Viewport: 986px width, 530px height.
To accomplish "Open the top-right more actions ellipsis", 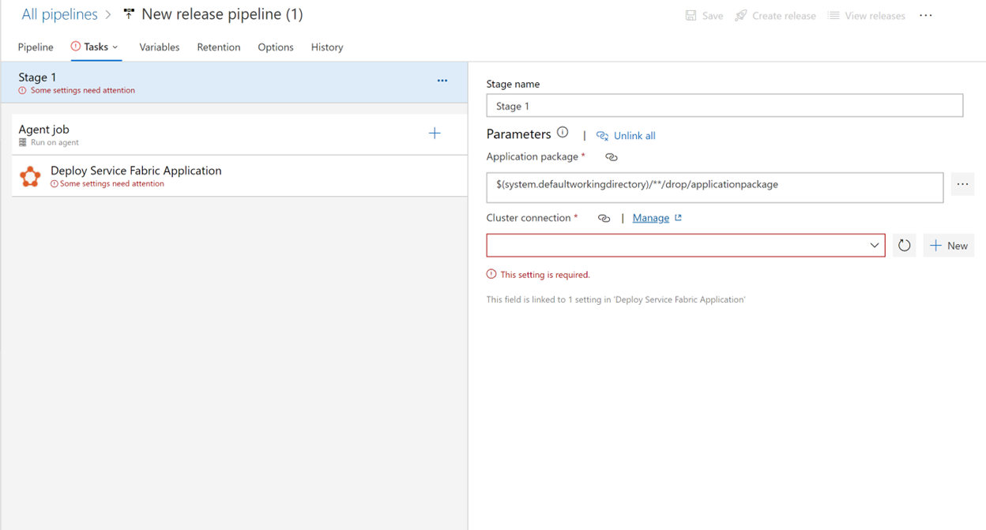I will [926, 16].
